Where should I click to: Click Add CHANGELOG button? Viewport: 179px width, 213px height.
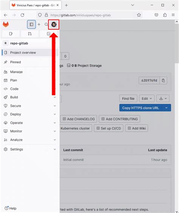pos(79,119)
